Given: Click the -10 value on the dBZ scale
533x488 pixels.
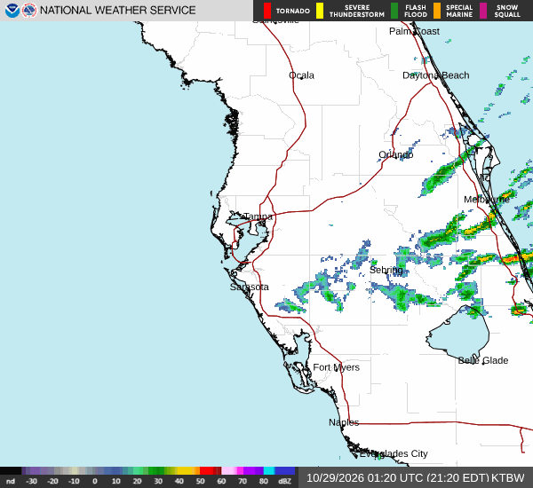Looking at the screenshot, I should coord(74,481).
